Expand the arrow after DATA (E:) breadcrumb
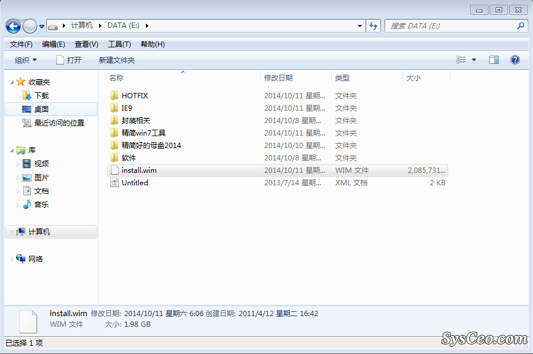 click(x=147, y=26)
